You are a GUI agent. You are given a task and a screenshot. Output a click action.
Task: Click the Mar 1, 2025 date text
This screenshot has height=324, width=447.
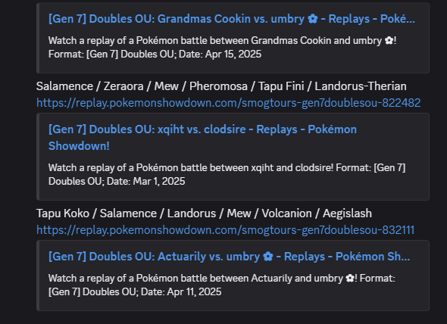(x=159, y=181)
